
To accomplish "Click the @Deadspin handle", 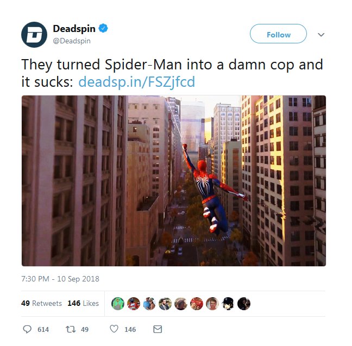I will [x=72, y=41].
